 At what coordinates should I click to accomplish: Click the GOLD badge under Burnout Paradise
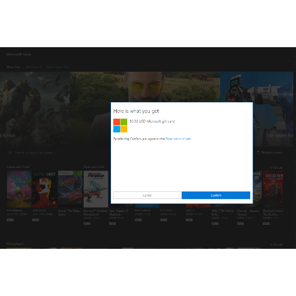[87, 223]
